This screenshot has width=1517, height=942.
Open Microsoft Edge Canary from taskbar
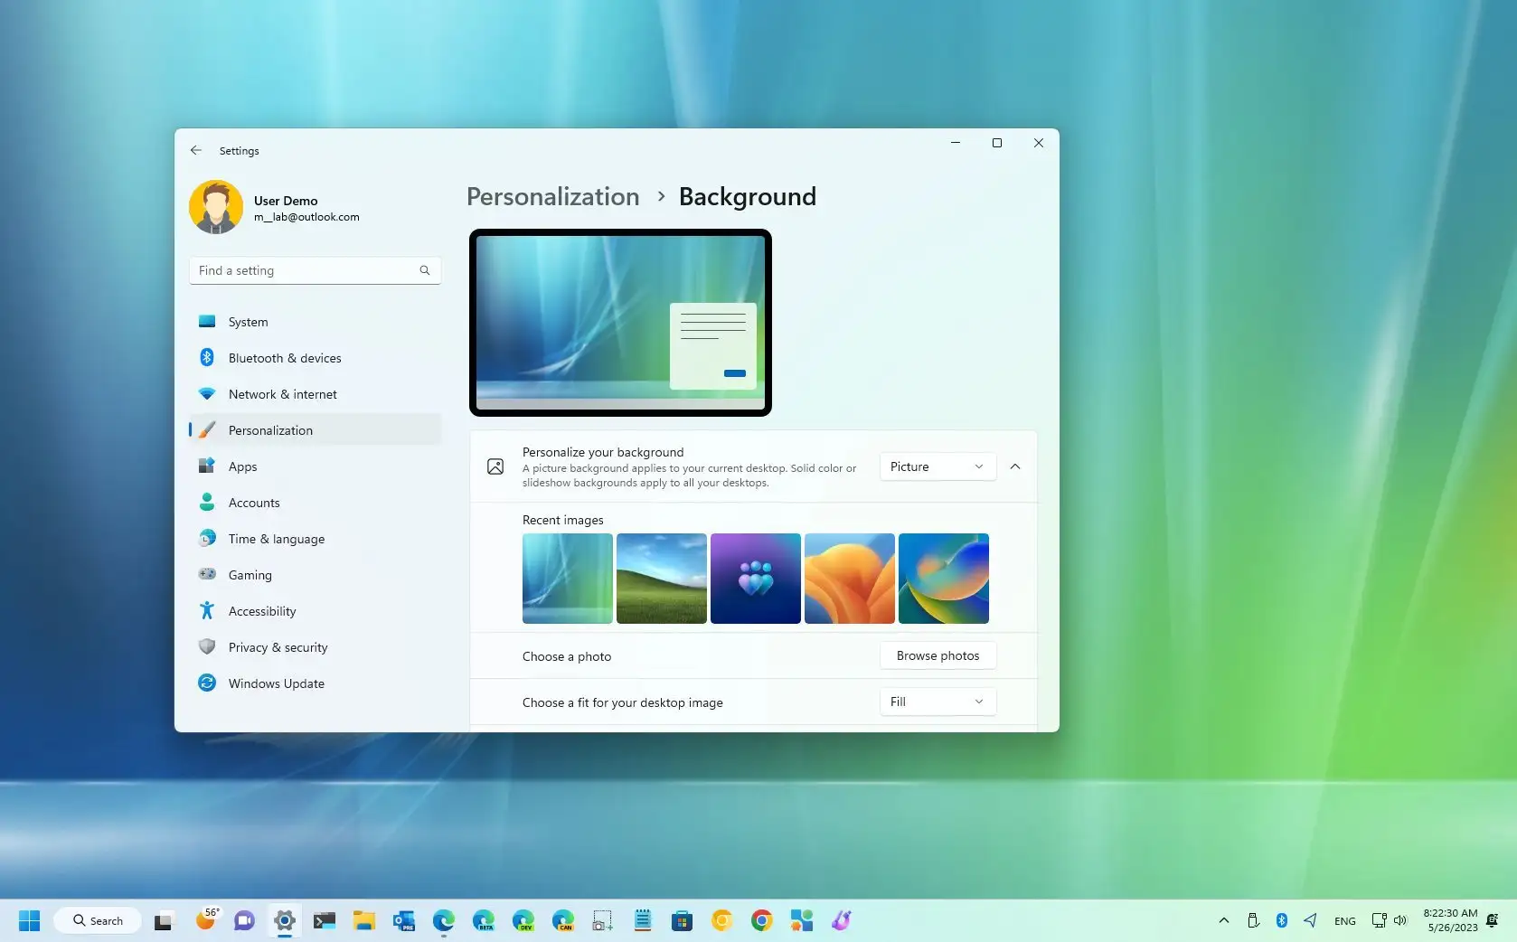(562, 921)
